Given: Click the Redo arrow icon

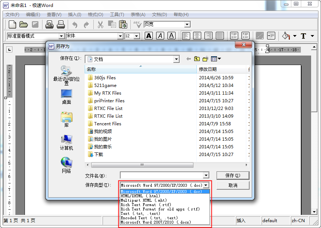Looking at the screenshot, I should 86,25.
